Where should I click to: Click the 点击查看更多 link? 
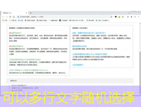[78, 65]
